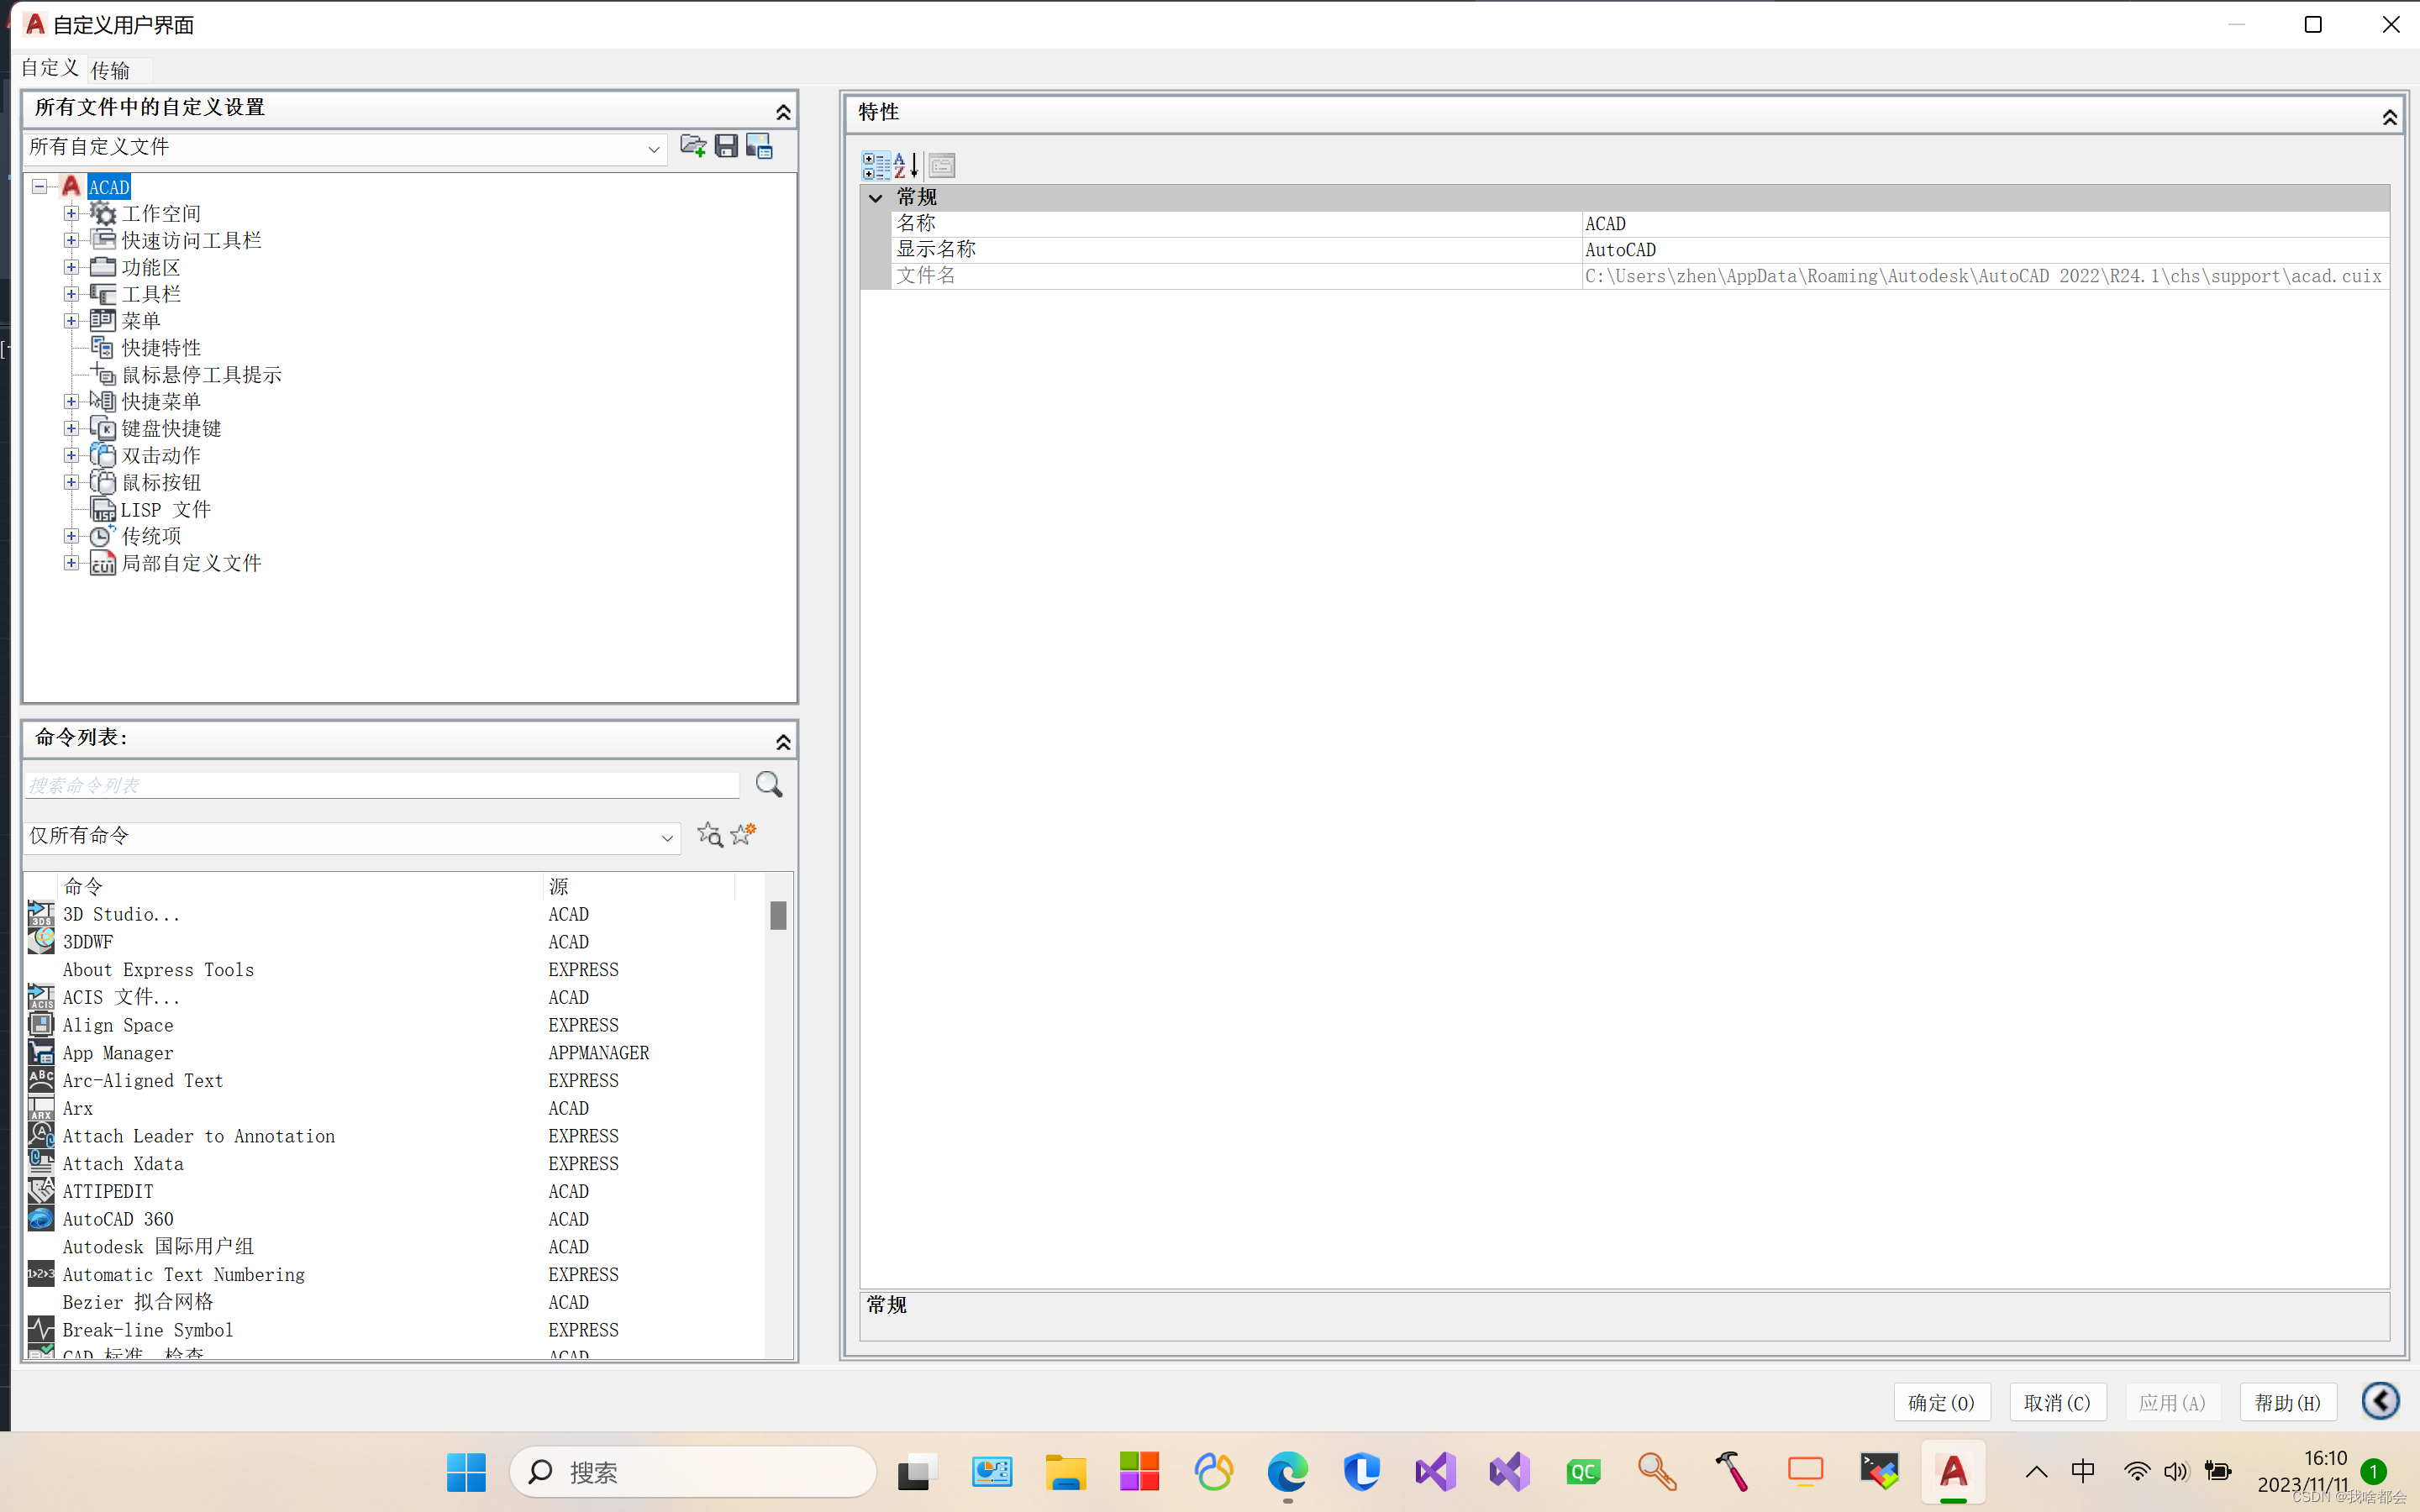Select the ATTIPEDIT command icon
The height and width of the screenshot is (1512, 2420).
point(41,1191)
